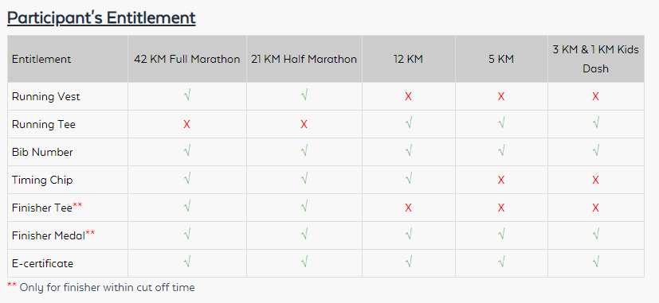
Task: Select the 42 KM Full Marathon column header
Action: pyautogui.click(x=187, y=59)
